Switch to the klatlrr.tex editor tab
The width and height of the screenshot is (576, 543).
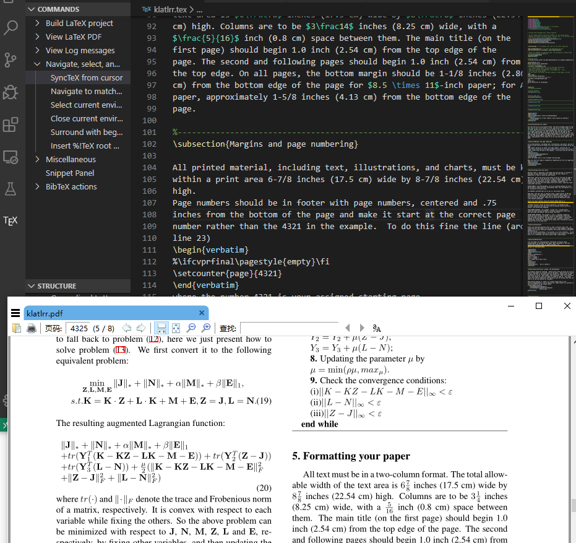tap(170, 10)
